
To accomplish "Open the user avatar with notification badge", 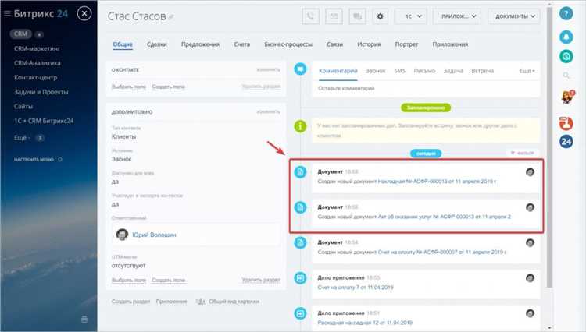I will pos(567,97).
